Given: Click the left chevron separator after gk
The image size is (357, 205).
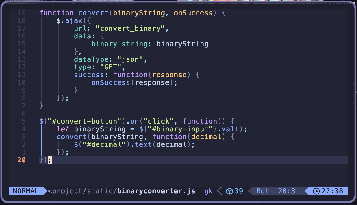Looking at the screenshot, I should 219,191.
